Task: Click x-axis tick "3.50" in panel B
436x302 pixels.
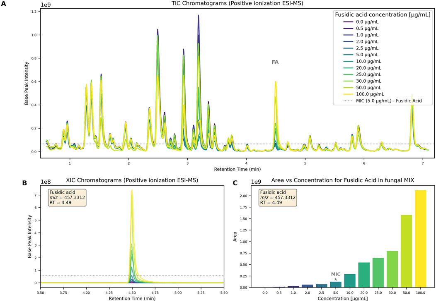Action: point(41,292)
